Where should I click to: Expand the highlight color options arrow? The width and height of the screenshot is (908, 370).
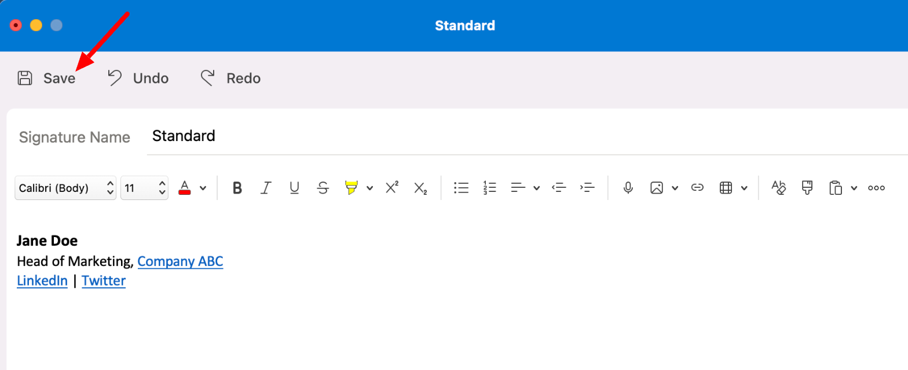pos(369,188)
